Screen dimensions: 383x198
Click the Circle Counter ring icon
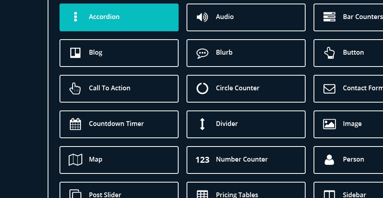click(202, 88)
